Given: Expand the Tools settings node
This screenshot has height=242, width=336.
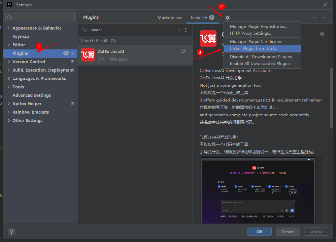Looking at the screenshot, I should tap(9, 87).
